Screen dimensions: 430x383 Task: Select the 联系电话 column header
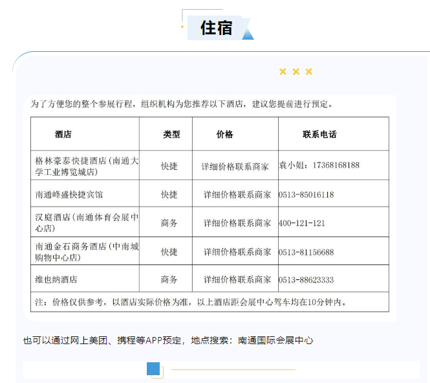coord(319,134)
